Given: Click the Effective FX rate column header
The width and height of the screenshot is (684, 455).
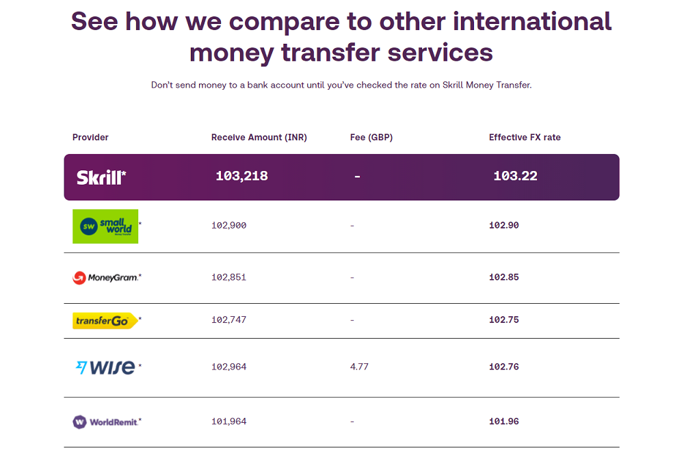Looking at the screenshot, I should point(525,138).
